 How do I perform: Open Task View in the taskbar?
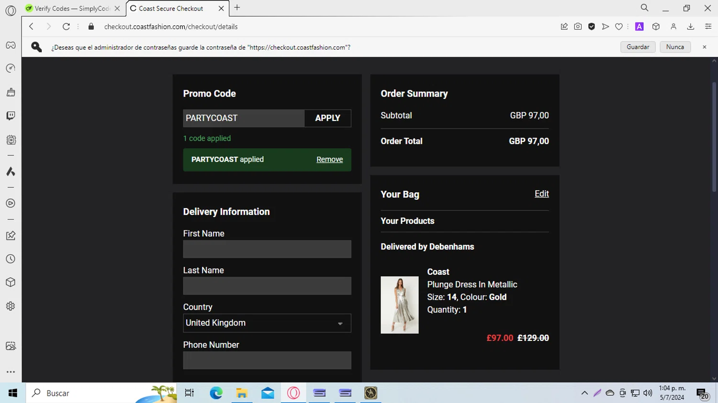coord(190,393)
